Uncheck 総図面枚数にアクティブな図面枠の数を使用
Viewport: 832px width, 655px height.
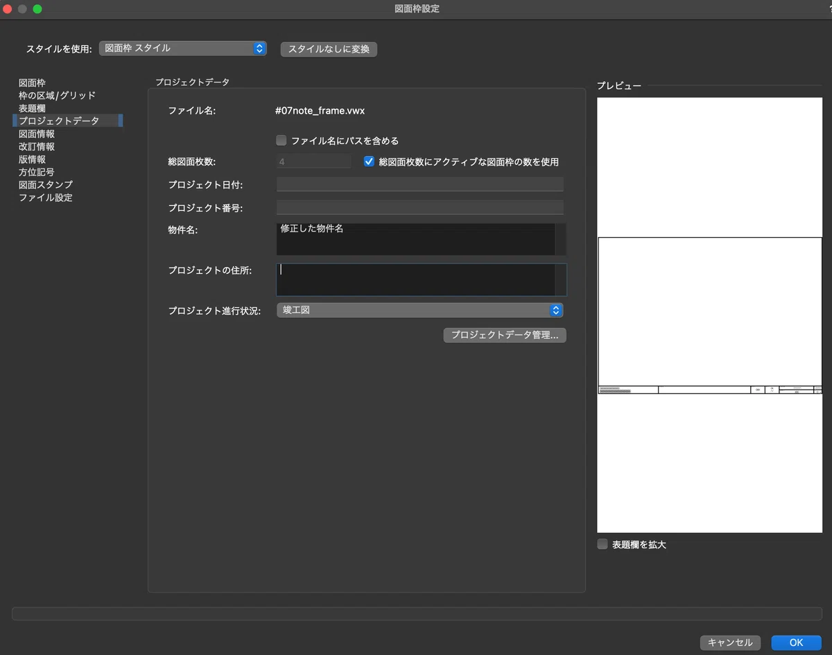coord(369,161)
